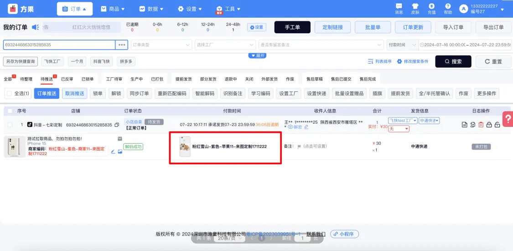The image size is (513, 251).
Task: Open the 设置 top menu
Action: [x=190, y=9]
